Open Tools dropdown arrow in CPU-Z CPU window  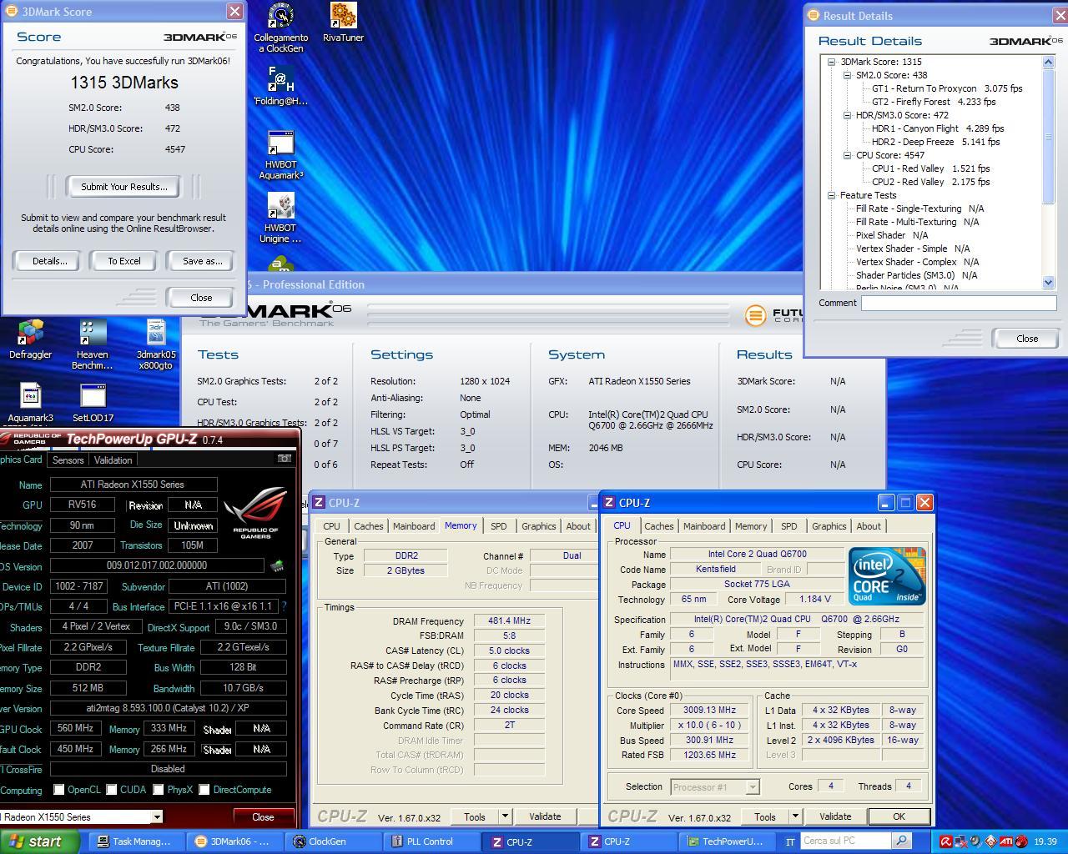tap(795, 816)
